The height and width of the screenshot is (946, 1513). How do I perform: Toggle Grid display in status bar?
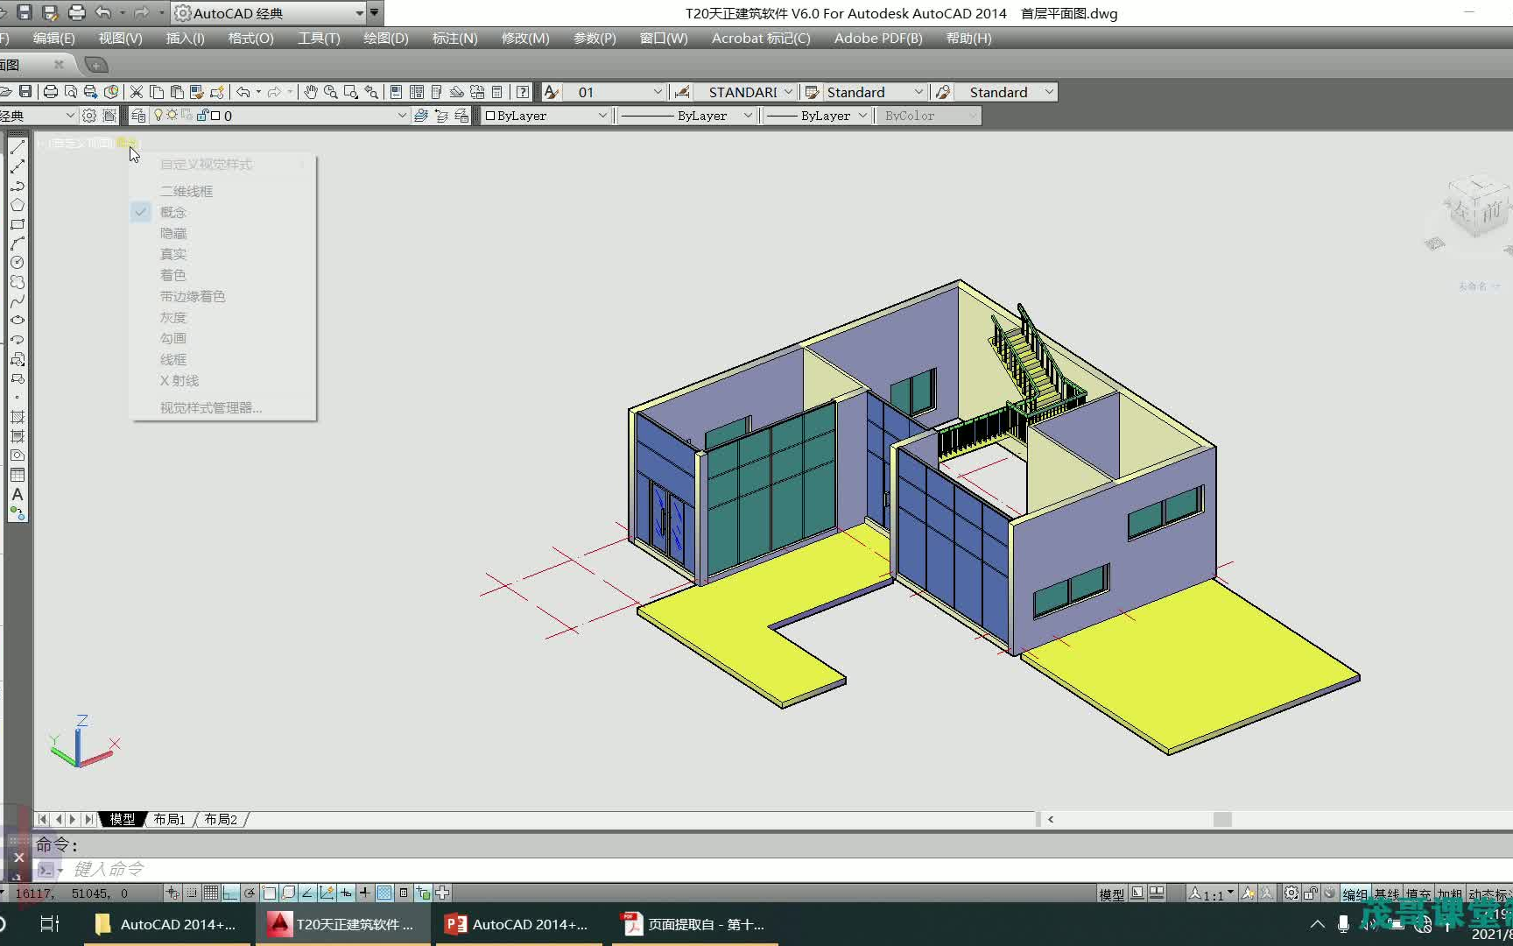click(211, 893)
